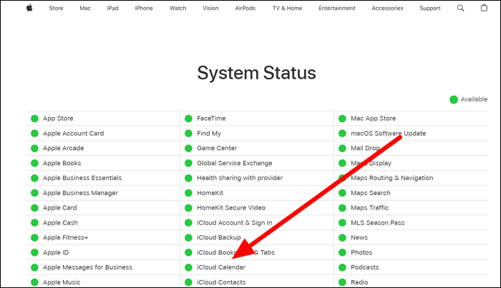501x288 pixels.
Task: Select the Global Service Exchange entry
Action: [x=235, y=164]
